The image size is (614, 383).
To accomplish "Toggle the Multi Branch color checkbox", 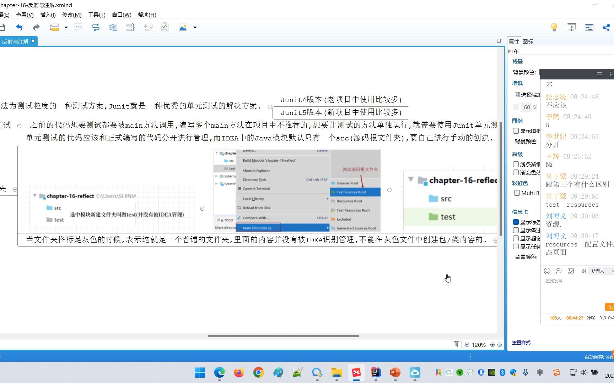I will click(x=517, y=193).
